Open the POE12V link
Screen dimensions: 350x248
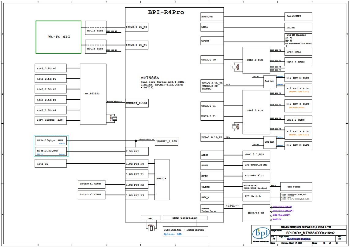coord(277,220)
